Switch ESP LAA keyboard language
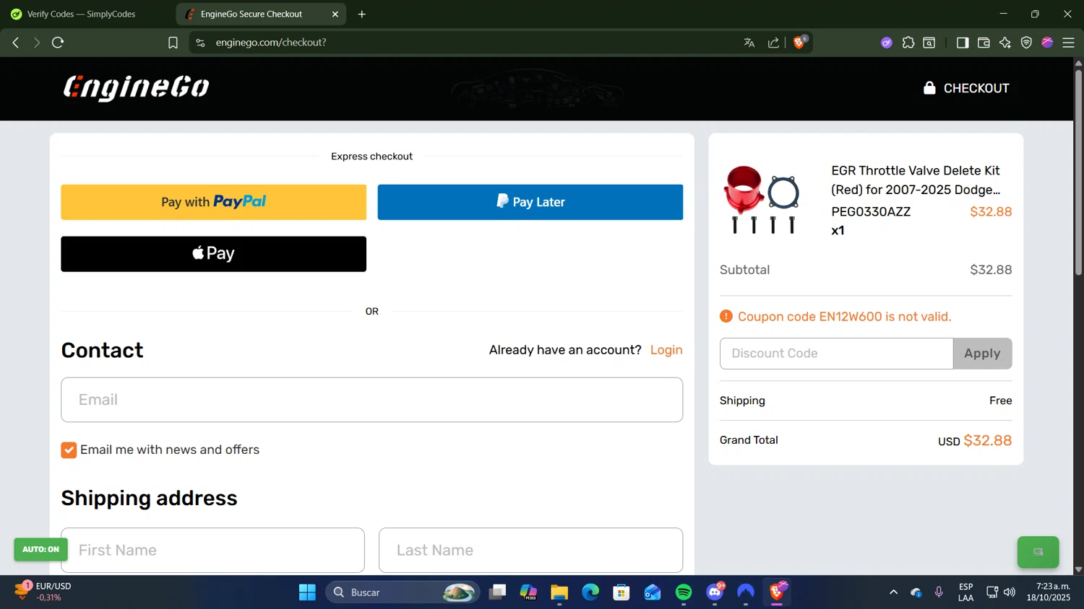This screenshot has height=609, width=1084. tap(965, 592)
